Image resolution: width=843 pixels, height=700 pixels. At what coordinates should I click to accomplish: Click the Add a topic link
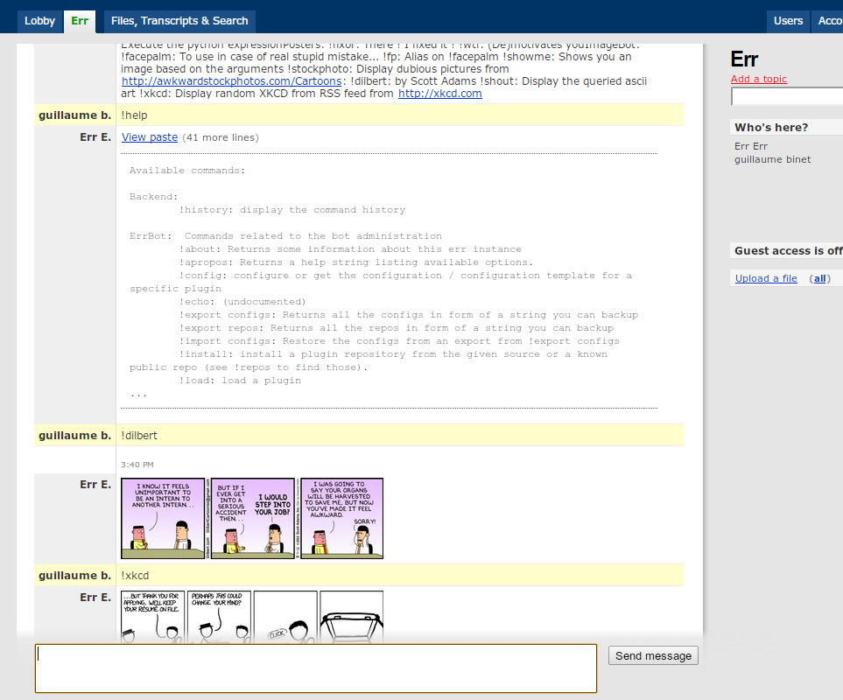[758, 79]
